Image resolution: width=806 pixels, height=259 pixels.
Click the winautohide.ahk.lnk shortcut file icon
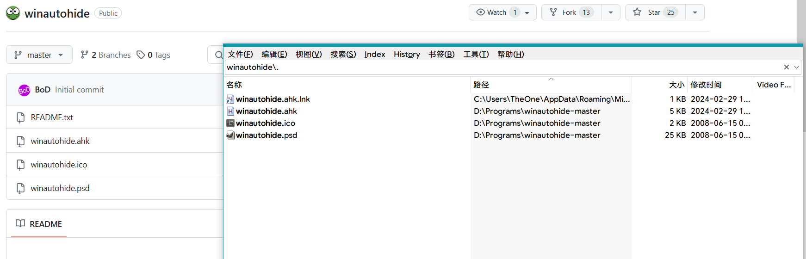[230, 99]
